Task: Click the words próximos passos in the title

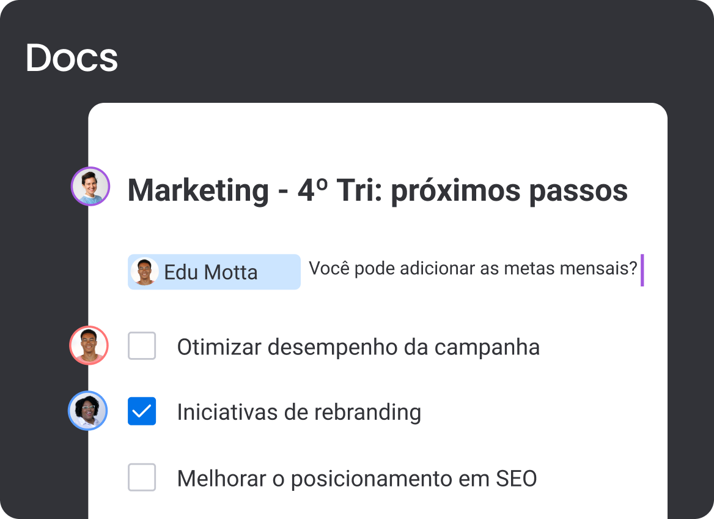Action: pyautogui.click(x=510, y=192)
